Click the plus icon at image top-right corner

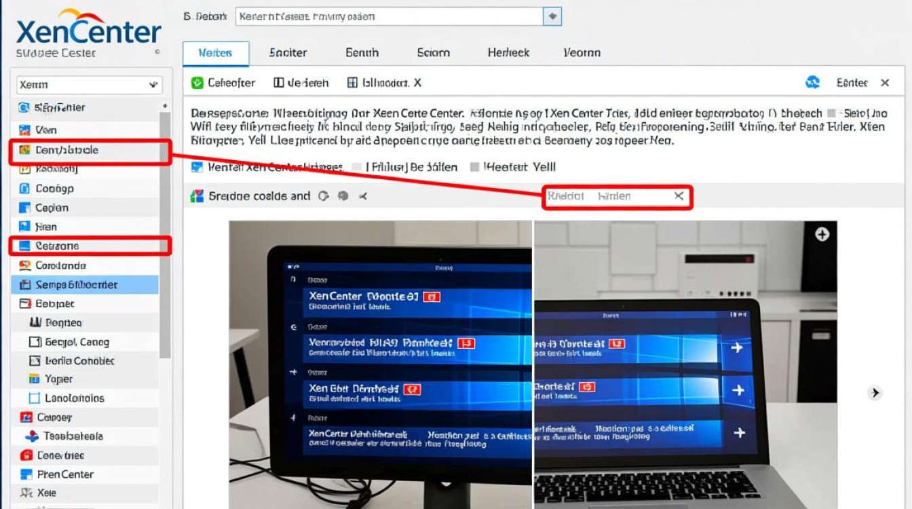point(822,234)
